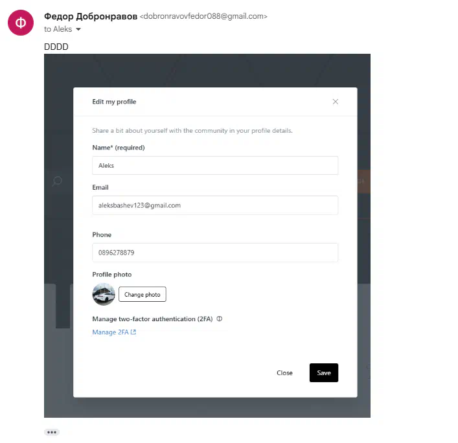458x443 pixels.
Task: Click the dobronravovfedor088@gmail.com sender address
Action: (x=203, y=16)
